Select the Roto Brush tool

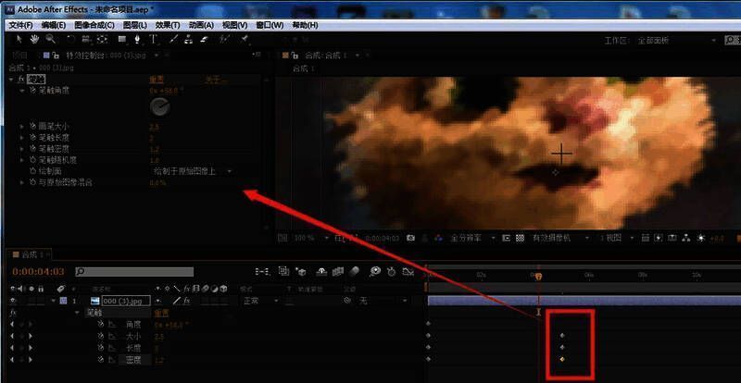point(225,39)
